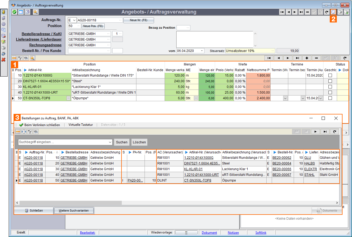
Task: Open the Virtuelle Tastatur menu item
Action: click(x=81, y=125)
